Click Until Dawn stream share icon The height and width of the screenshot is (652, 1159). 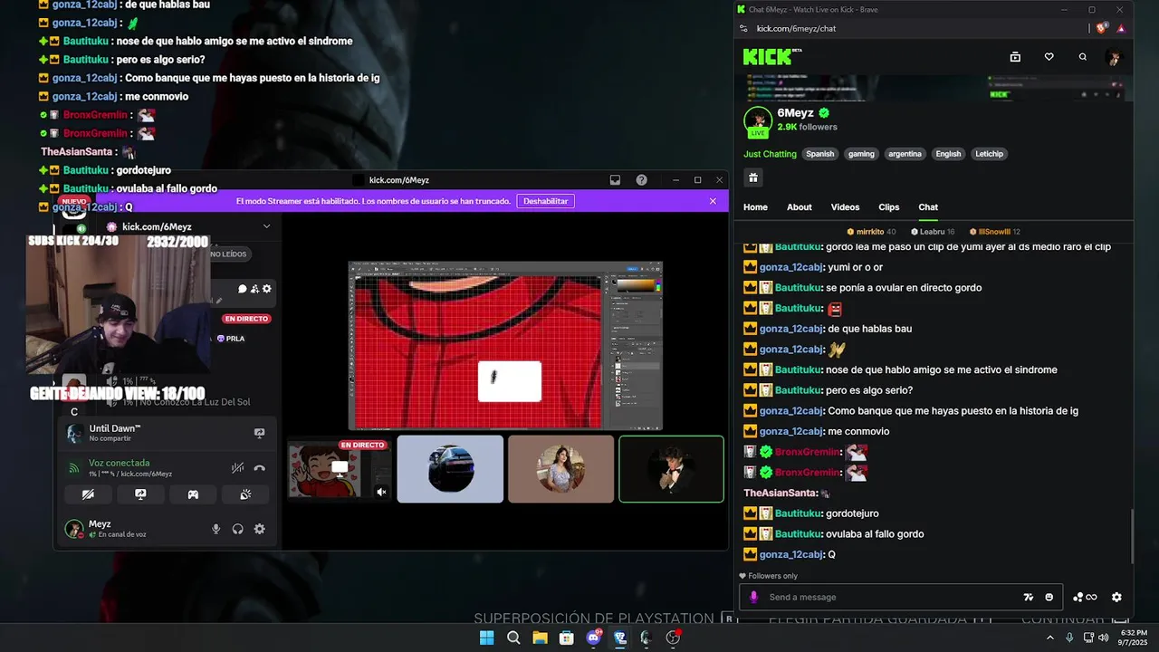259,433
